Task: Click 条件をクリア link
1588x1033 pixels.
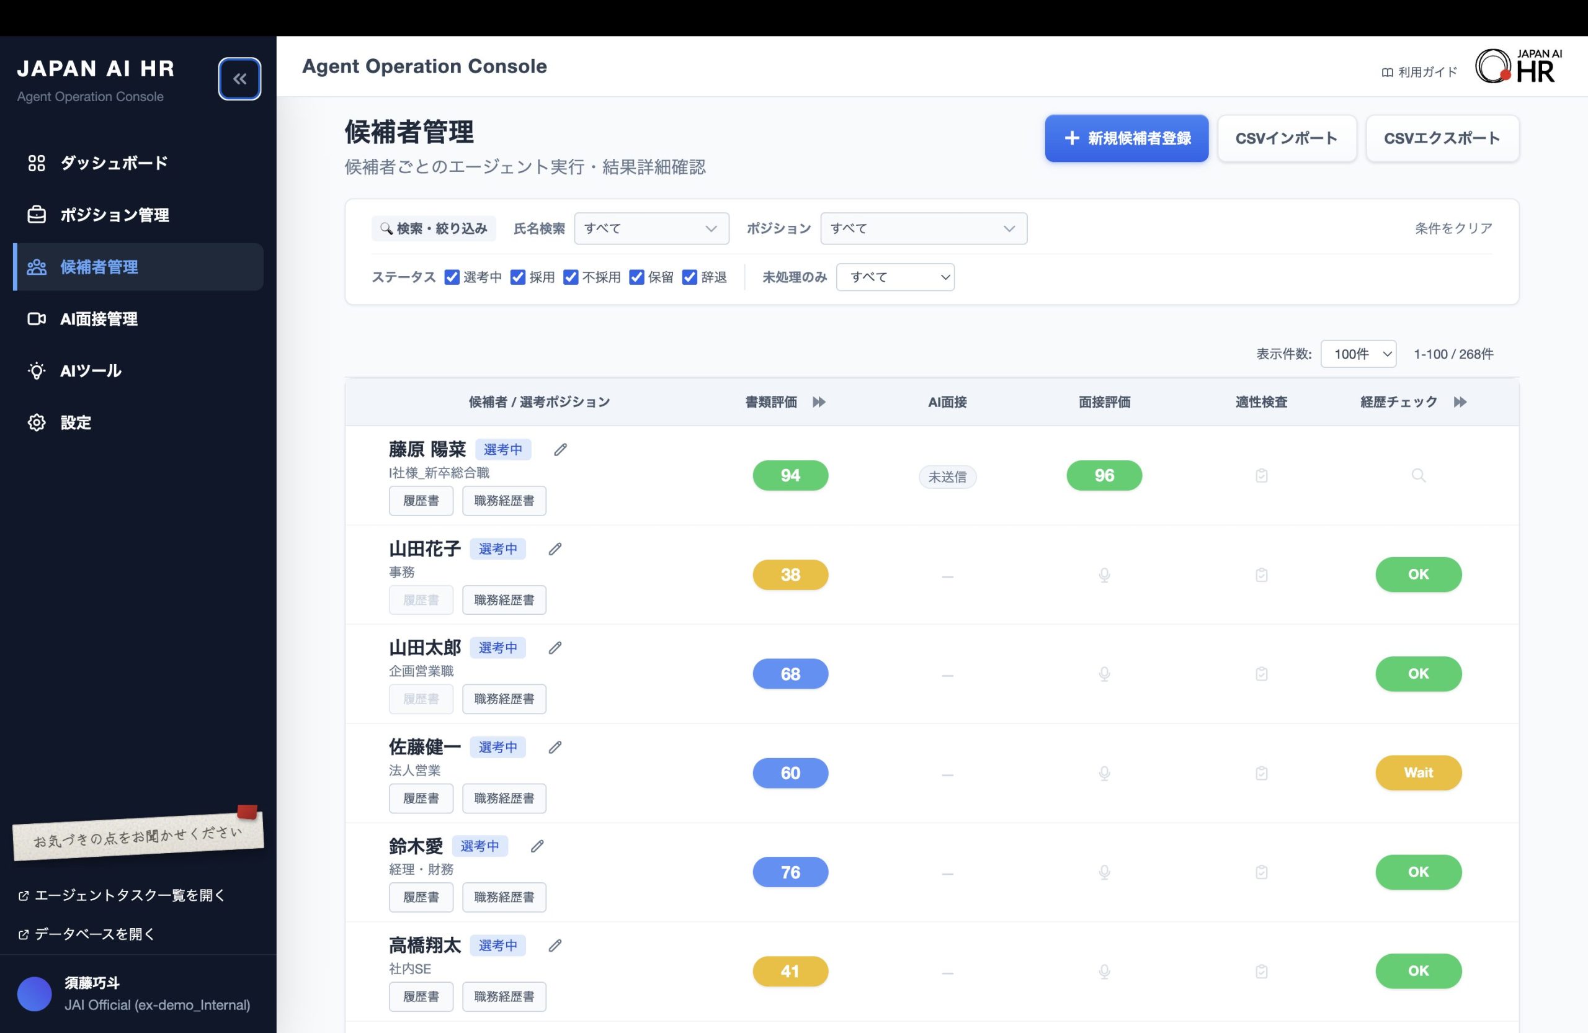Action: pyautogui.click(x=1453, y=228)
